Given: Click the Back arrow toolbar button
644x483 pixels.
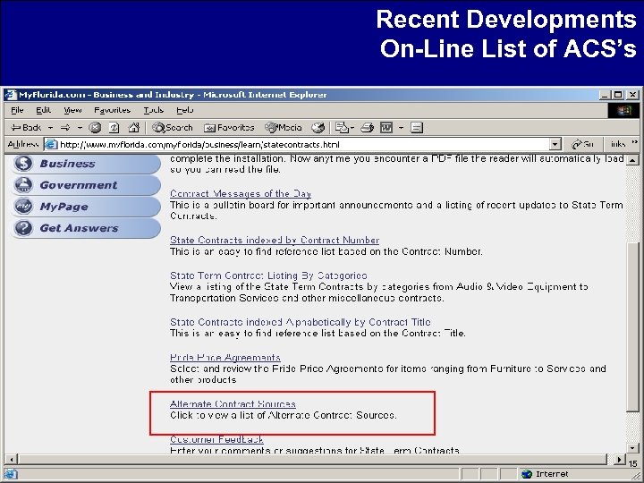Looking at the screenshot, I should pyautogui.click(x=26, y=128).
